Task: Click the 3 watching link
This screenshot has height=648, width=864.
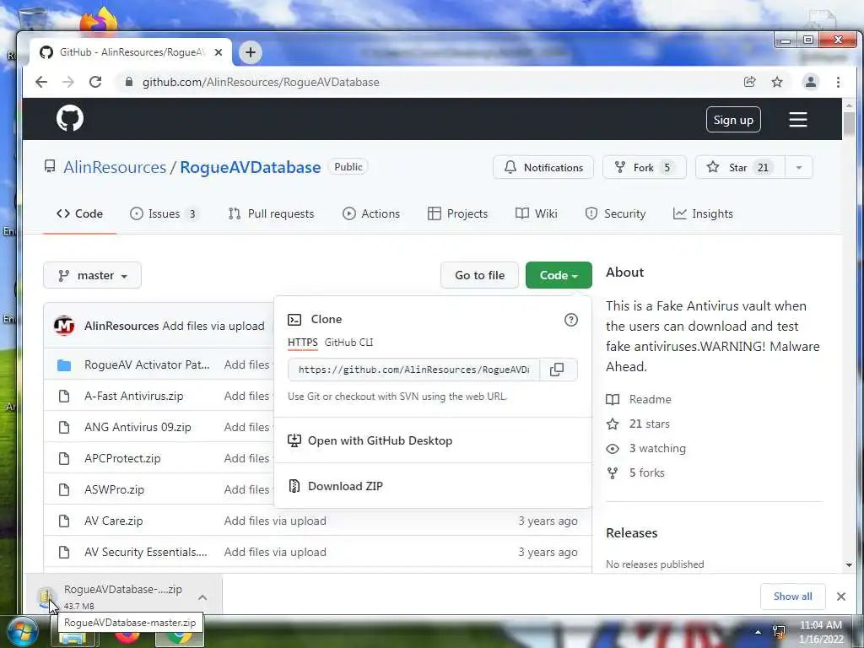Action: (x=657, y=448)
